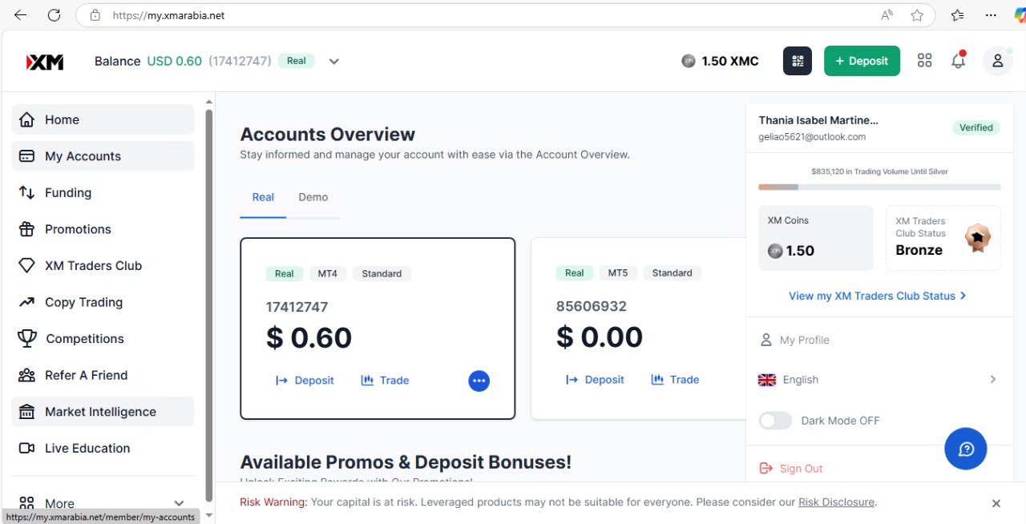The image size is (1026, 524).
Task: Open notifications bell icon
Action: point(958,61)
